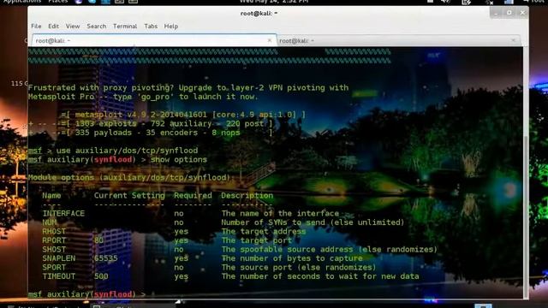The height and width of the screenshot is (308, 548).
Task: Switch to the second root@kali terminal tab
Action: coord(399,41)
